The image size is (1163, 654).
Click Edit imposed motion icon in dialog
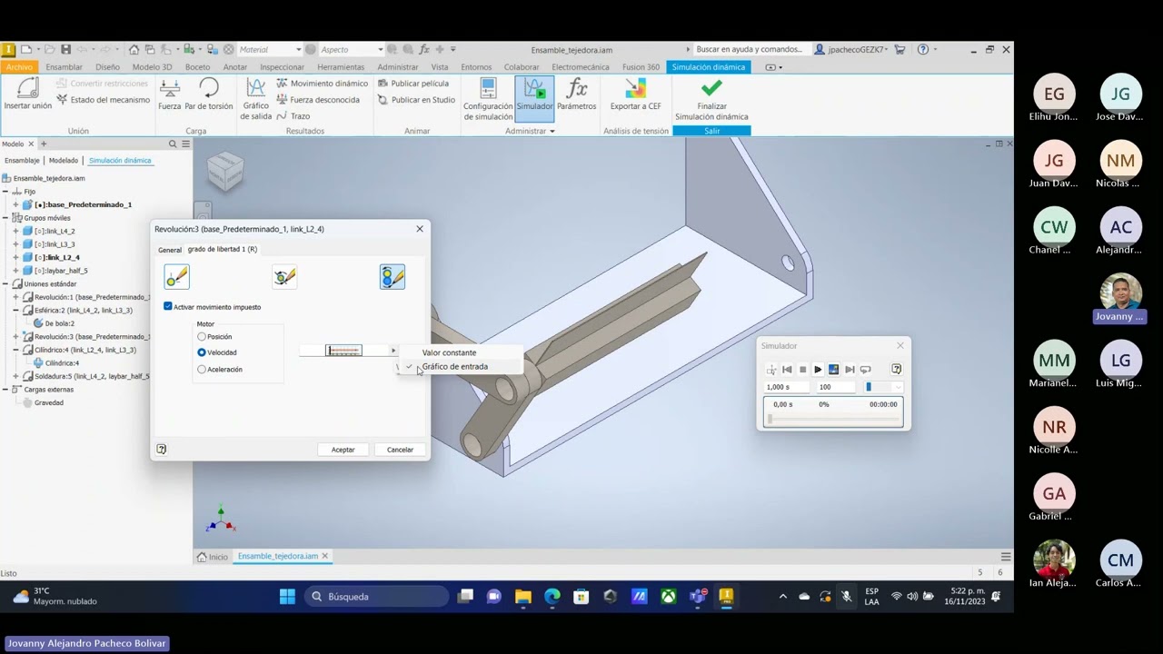point(393,277)
